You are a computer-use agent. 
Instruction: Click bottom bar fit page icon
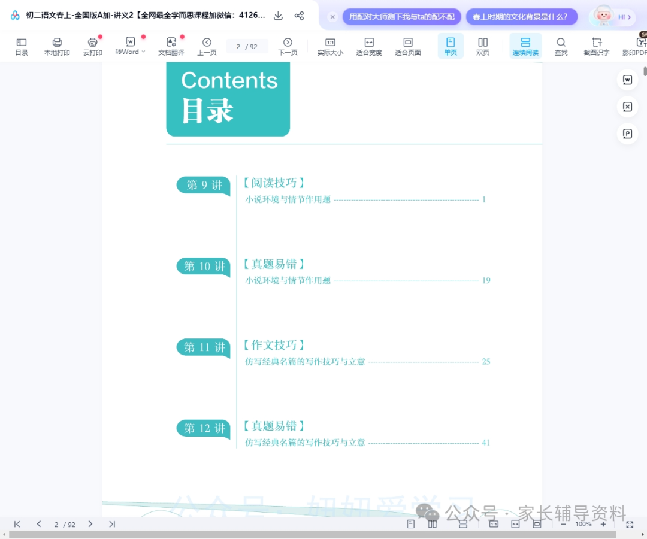537,524
